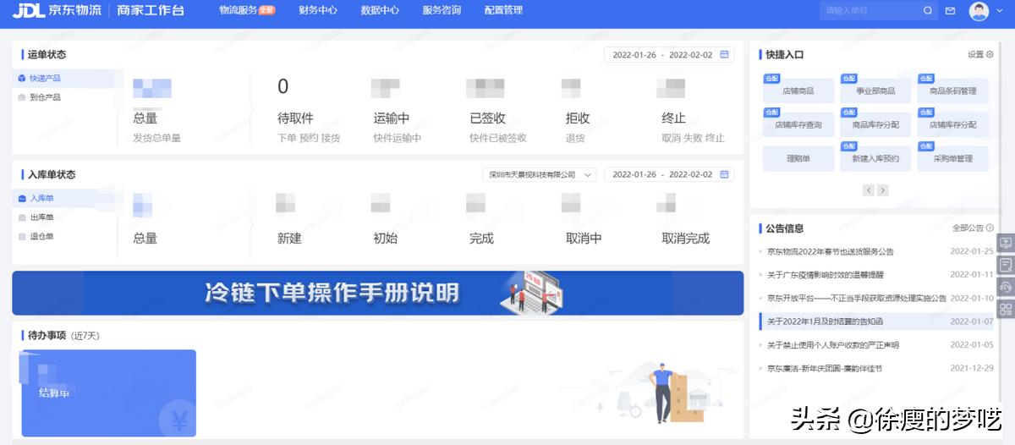Image resolution: width=1015 pixels, height=445 pixels.
Task: Click the floating sidebar customer service headset icon
Action: tap(1006, 287)
